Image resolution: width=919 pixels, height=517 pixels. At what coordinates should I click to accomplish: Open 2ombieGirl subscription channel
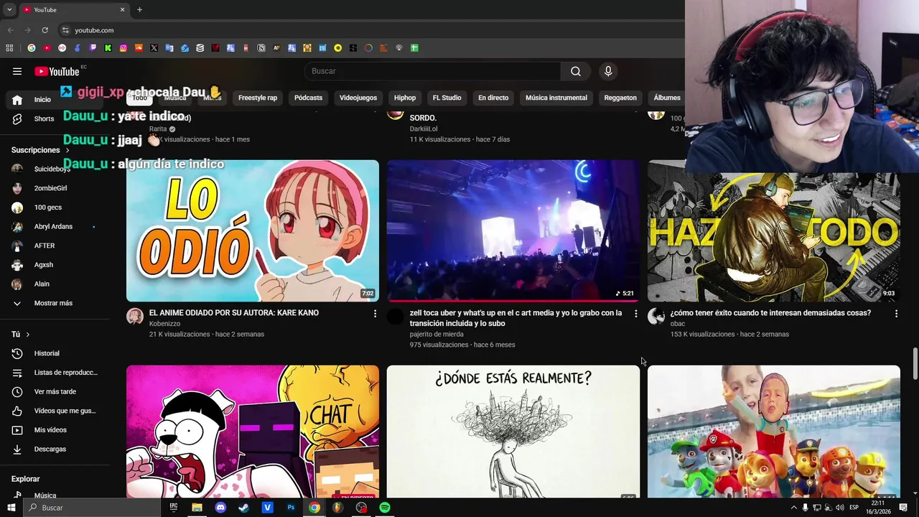53,188
